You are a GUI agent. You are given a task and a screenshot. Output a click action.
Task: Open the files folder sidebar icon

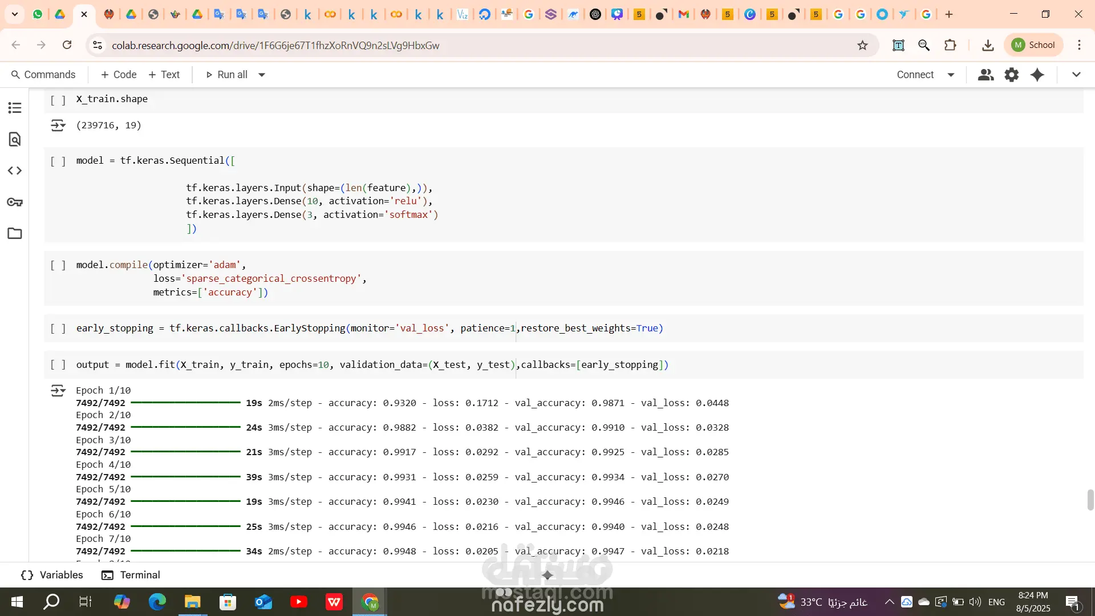(x=15, y=233)
